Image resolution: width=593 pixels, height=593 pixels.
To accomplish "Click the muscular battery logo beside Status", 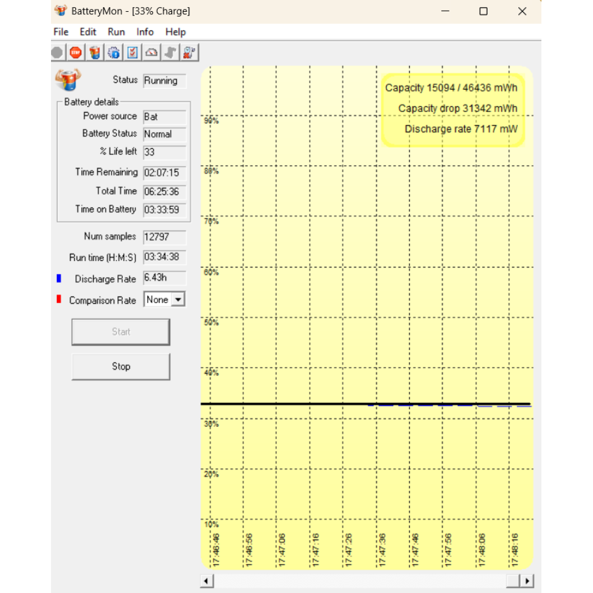I will [x=68, y=79].
